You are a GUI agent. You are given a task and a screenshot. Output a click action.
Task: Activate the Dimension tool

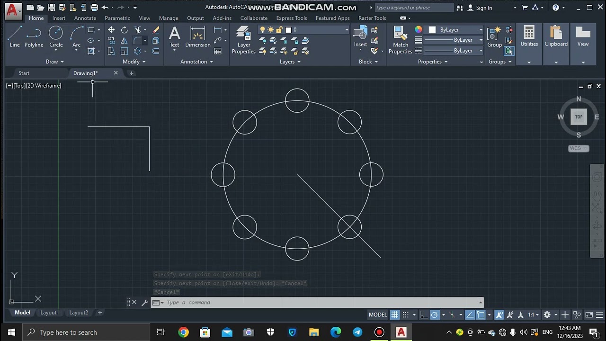coord(198,37)
